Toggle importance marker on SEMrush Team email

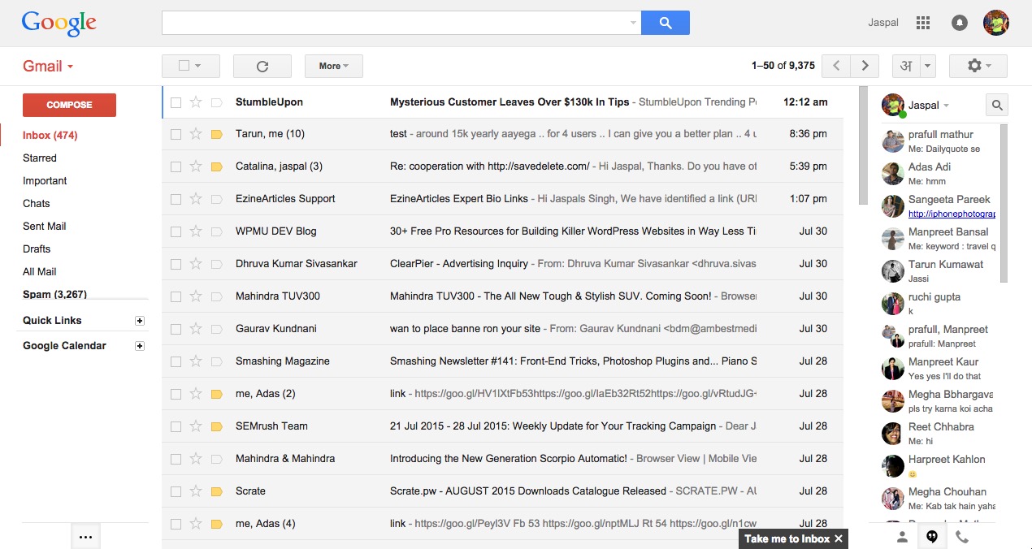click(216, 426)
